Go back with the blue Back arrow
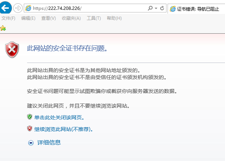 coord(5,8)
